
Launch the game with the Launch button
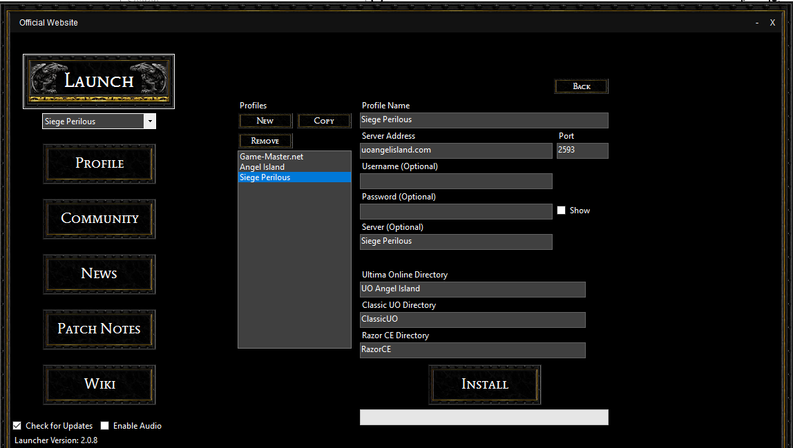(x=99, y=81)
